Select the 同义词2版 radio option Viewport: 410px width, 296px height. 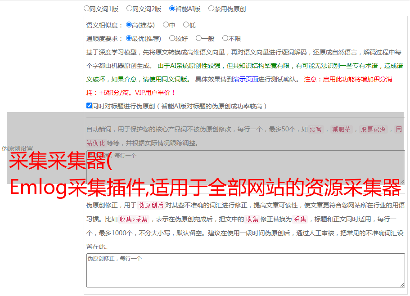pyautogui.click(x=129, y=9)
